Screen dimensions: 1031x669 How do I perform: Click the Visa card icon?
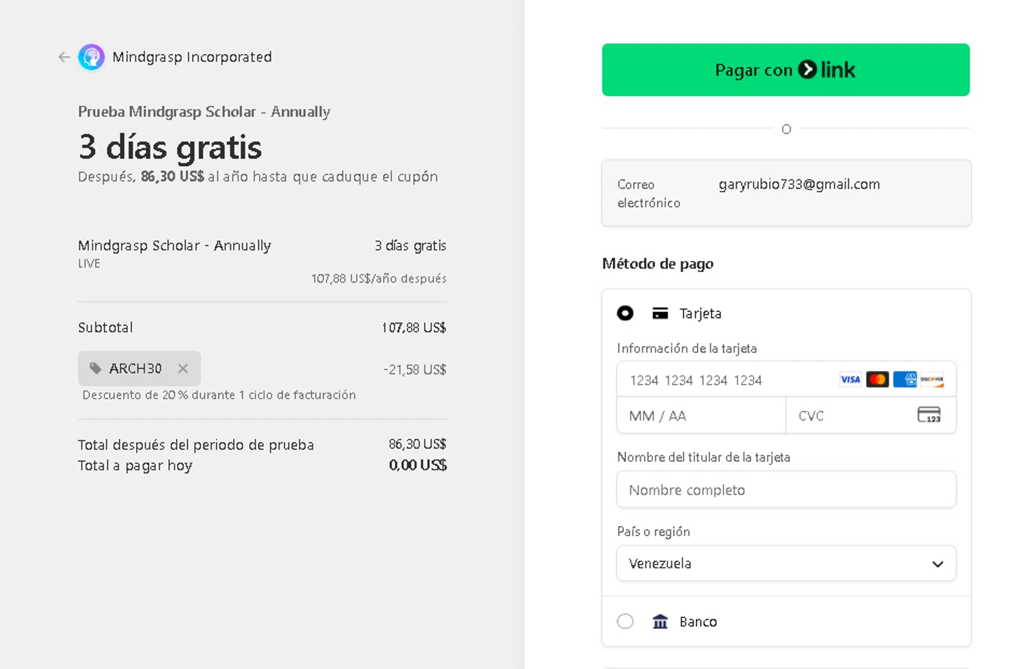click(850, 379)
